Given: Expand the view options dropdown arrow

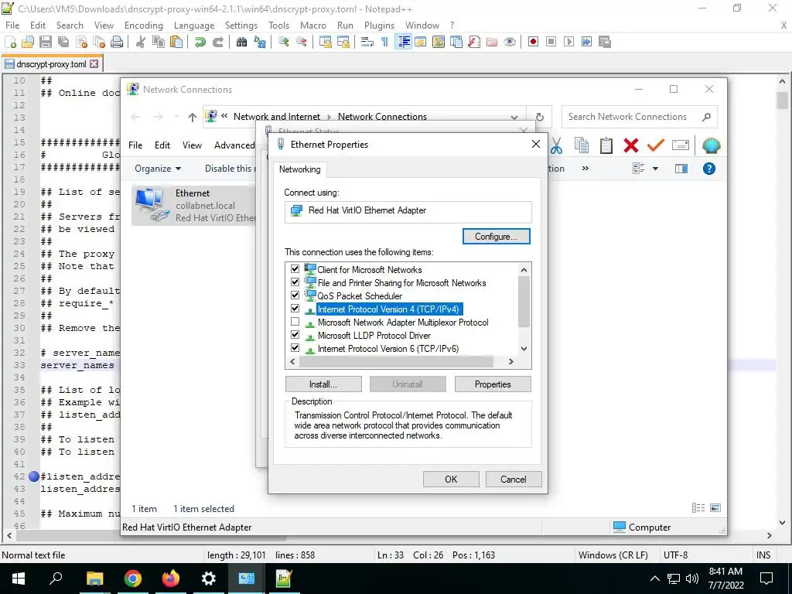Looking at the screenshot, I should 655,169.
